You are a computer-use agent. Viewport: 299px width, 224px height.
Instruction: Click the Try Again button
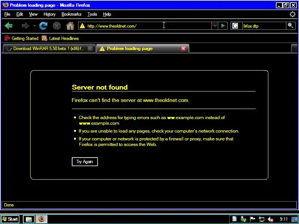[x=85, y=162]
